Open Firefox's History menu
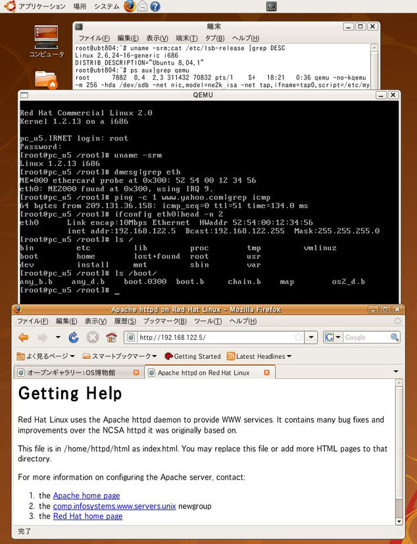 tap(125, 321)
